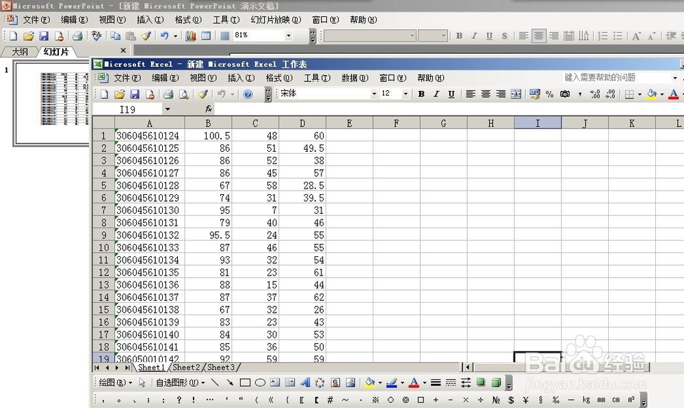Expand PowerPoint undo dropdown arrow
This screenshot has width=684, height=408.
click(175, 36)
